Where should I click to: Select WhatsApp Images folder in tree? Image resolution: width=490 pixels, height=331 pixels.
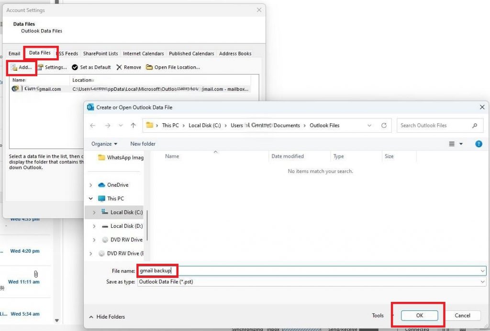(121, 158)
